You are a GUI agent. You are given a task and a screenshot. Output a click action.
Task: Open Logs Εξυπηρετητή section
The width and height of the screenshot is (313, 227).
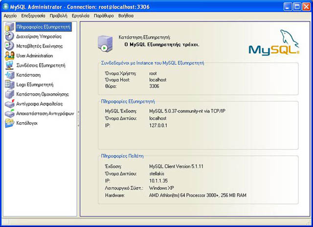point(35,85)
